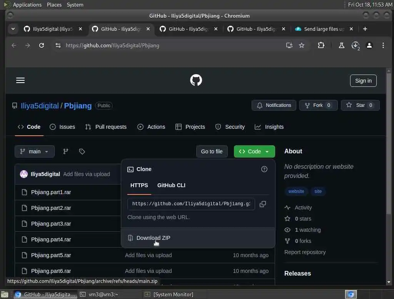Viewport: 394px width, 299px height.
Task: Open the browser profile avatar icon
Action: pyautogui.click(x=369, y=45)
